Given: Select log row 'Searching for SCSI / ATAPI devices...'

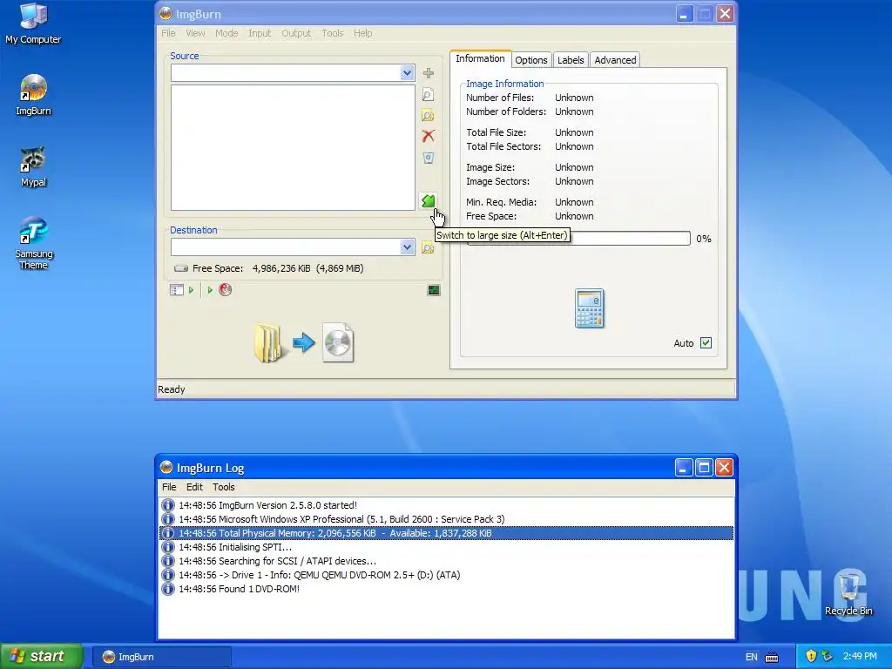Looking at the screenshot, I should point(447,561).
